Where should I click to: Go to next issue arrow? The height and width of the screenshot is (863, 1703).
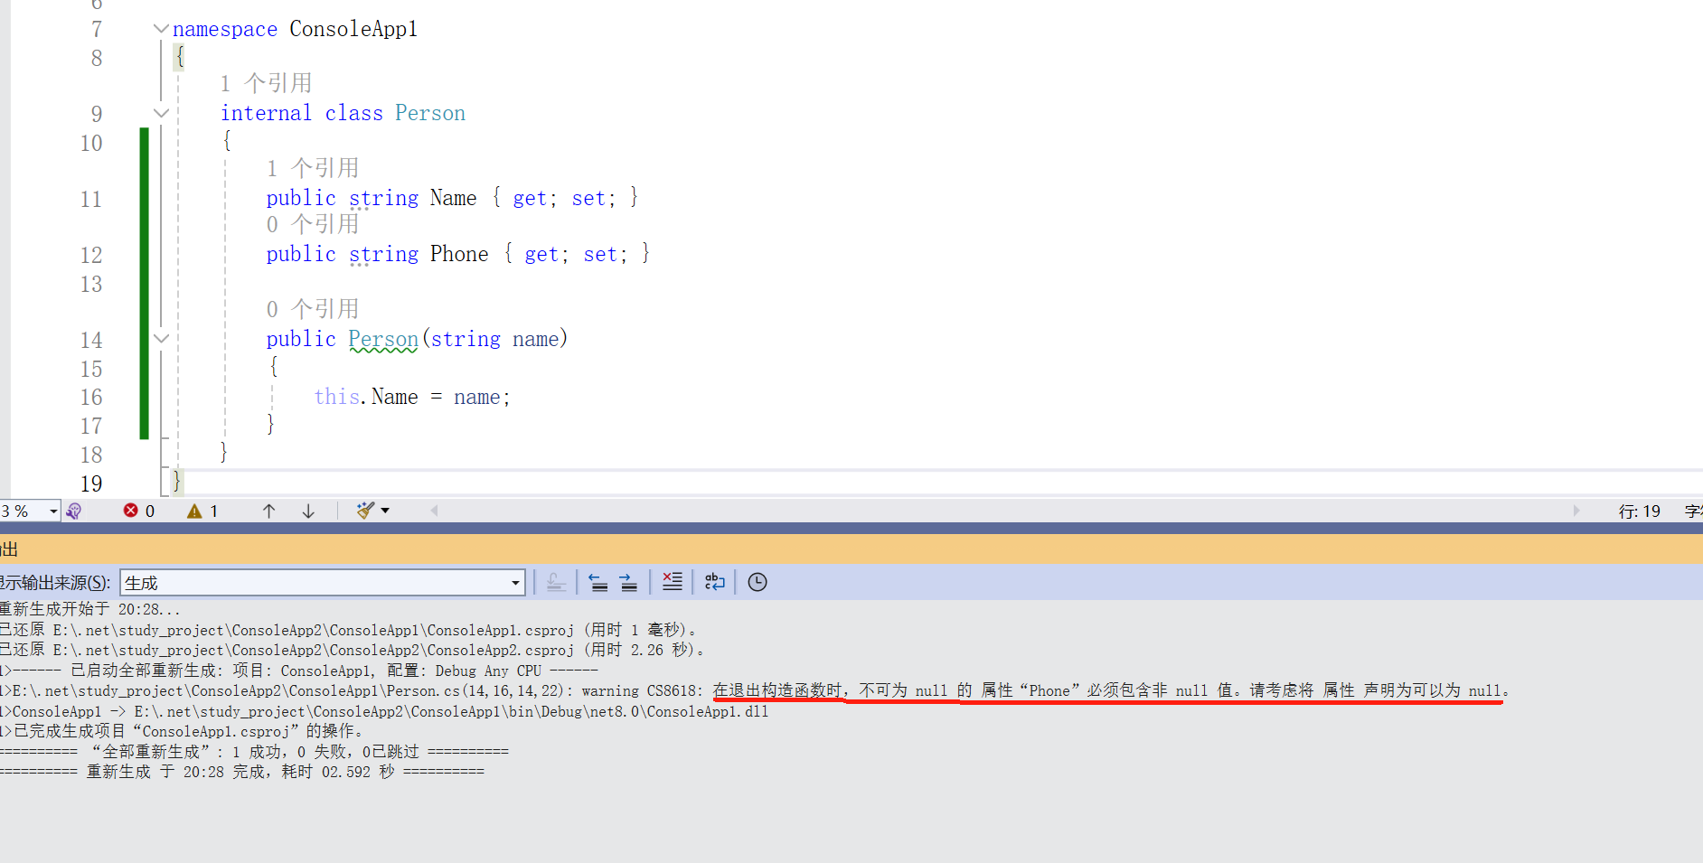tap(308, 511)
